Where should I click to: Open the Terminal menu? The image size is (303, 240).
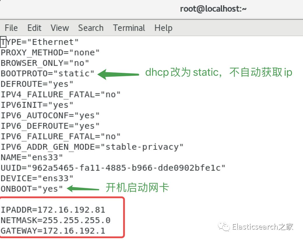tap(129, 28)
